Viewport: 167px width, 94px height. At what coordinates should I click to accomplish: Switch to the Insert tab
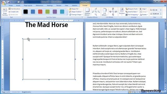18,5
